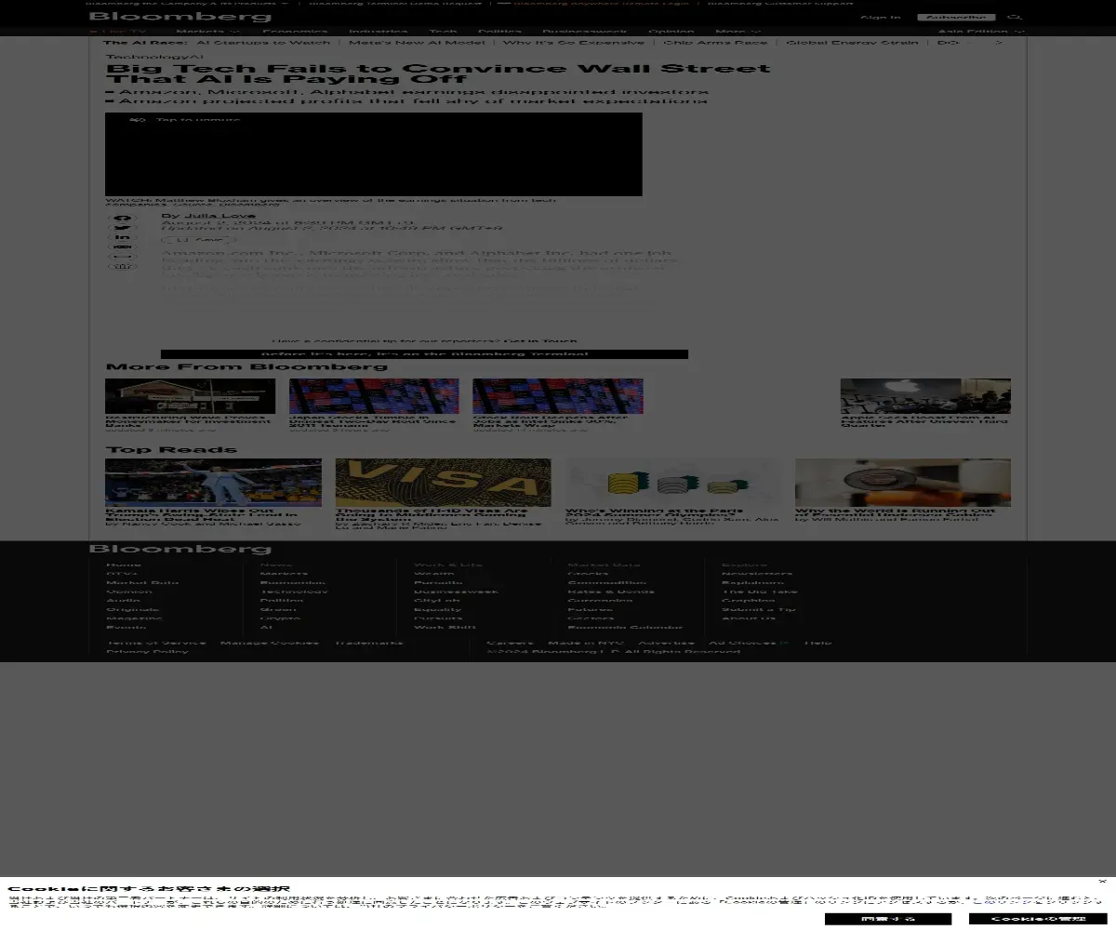The width and height of the screenshot is (1116, 930).
Task: Open the Tech nav item
Action: tap(443, 32)
